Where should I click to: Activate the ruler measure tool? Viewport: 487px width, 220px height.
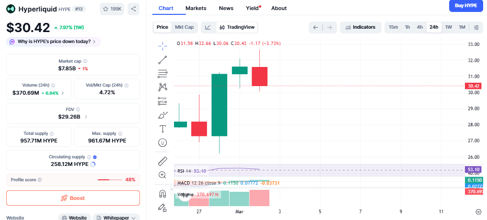pyautogui.click(x=162, y=161)
